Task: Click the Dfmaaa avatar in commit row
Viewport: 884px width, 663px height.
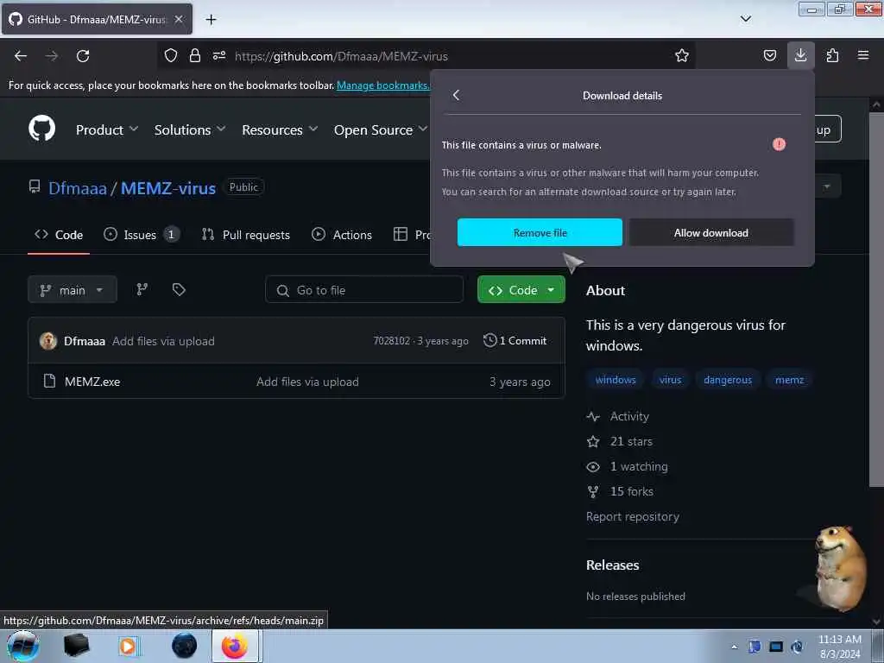Action: pyautogui.click(x=48, y=340)
